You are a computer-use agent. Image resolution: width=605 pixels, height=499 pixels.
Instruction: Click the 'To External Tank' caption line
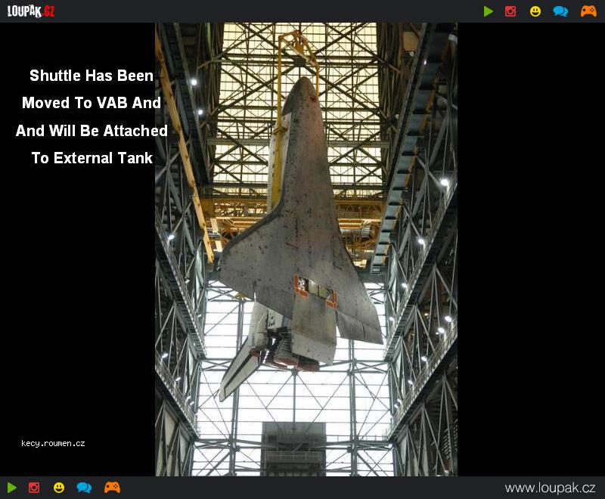click(92, 158)
